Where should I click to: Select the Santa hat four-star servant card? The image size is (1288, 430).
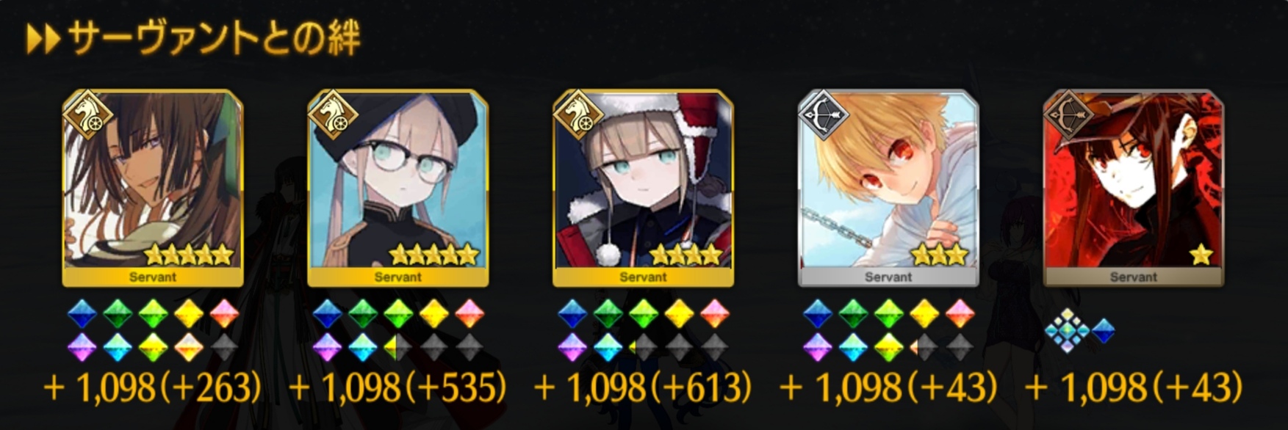644,189
